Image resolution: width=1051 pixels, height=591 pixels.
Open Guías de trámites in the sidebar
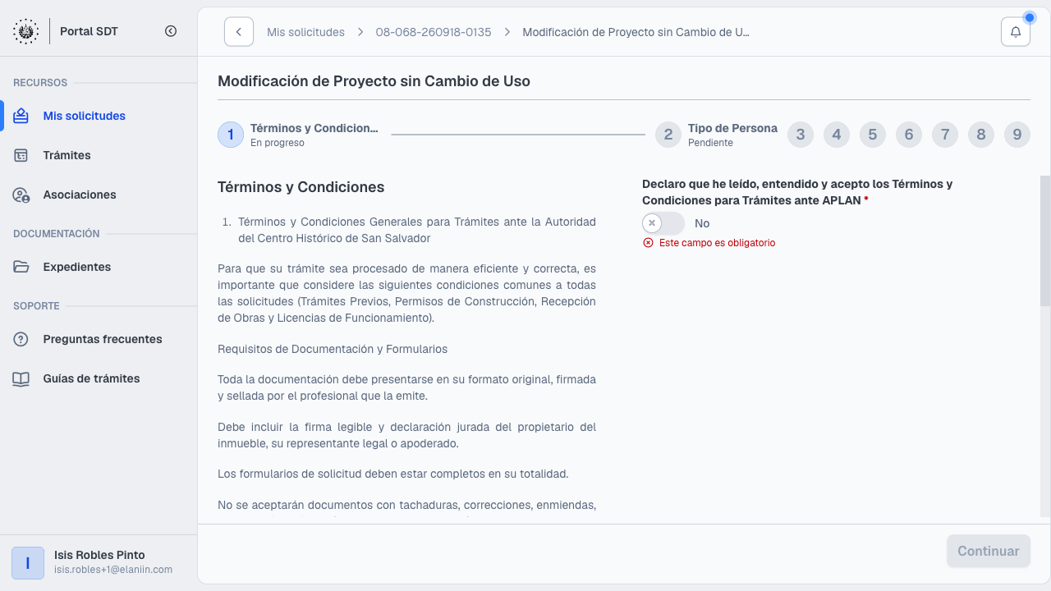[99, 378]
